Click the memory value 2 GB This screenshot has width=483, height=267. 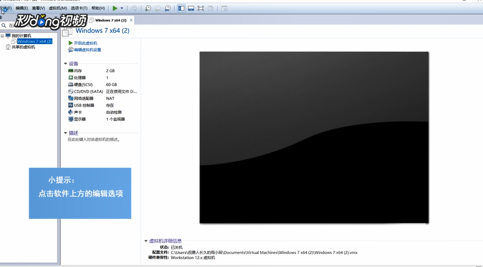tap(110, 71)
